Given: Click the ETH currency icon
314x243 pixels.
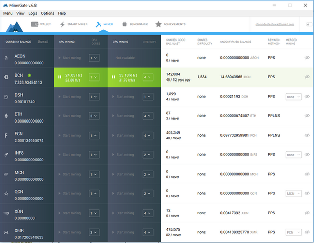Looking at the screenshot, I should [6, 116].
